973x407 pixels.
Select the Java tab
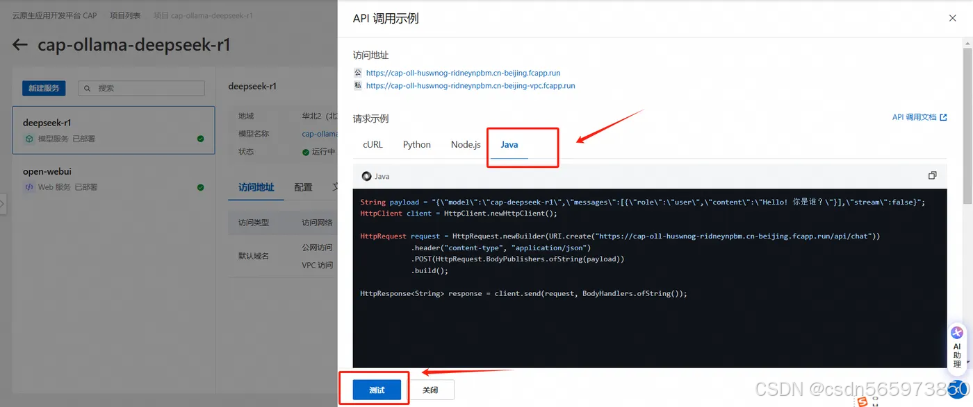[509, 145]
